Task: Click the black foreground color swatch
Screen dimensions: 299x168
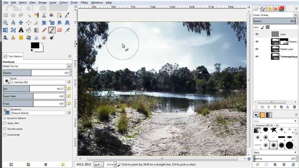Action: pyautogui.click(x=35, y=45)
